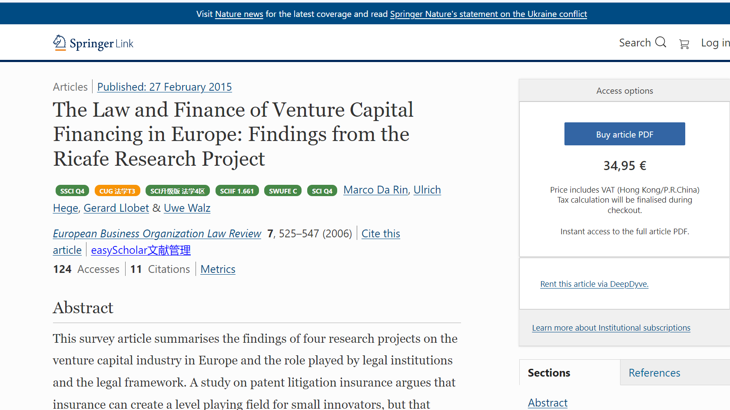This screenshot has height=410, width=730.
Task: Click the SSCI Q4 badge
Action: pos(72,191)
